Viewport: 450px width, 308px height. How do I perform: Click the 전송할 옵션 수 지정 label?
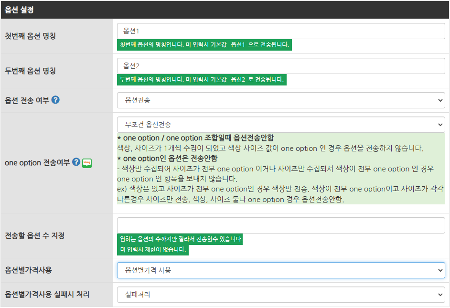(x=34, y=235)
